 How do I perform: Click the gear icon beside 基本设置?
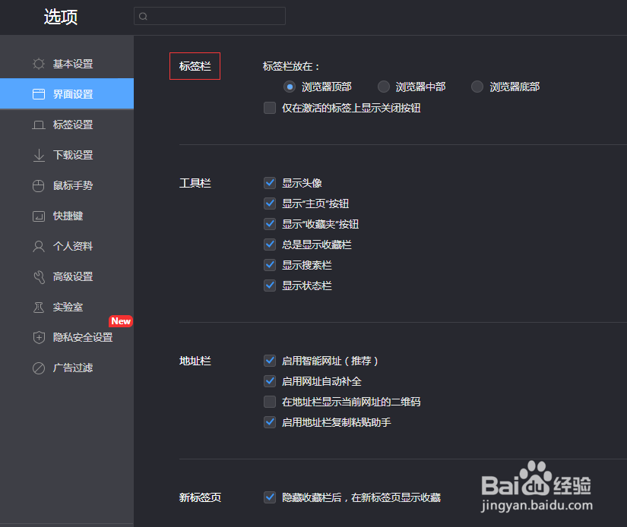click(39, 64)
